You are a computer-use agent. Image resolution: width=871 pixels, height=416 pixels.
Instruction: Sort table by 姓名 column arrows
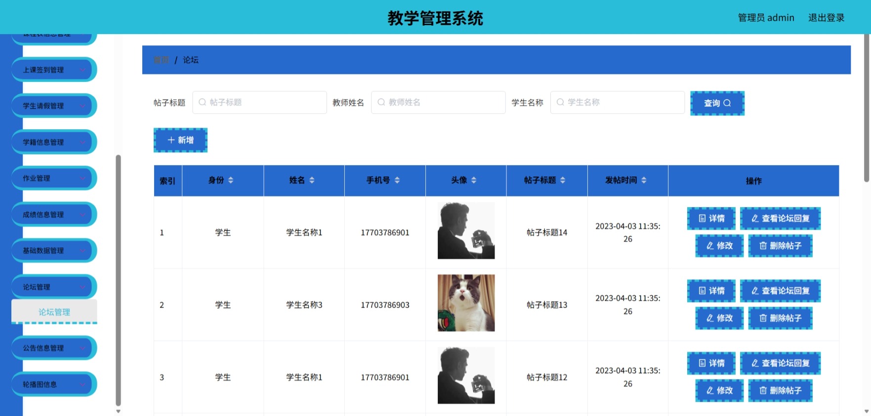tap(312, 180)
